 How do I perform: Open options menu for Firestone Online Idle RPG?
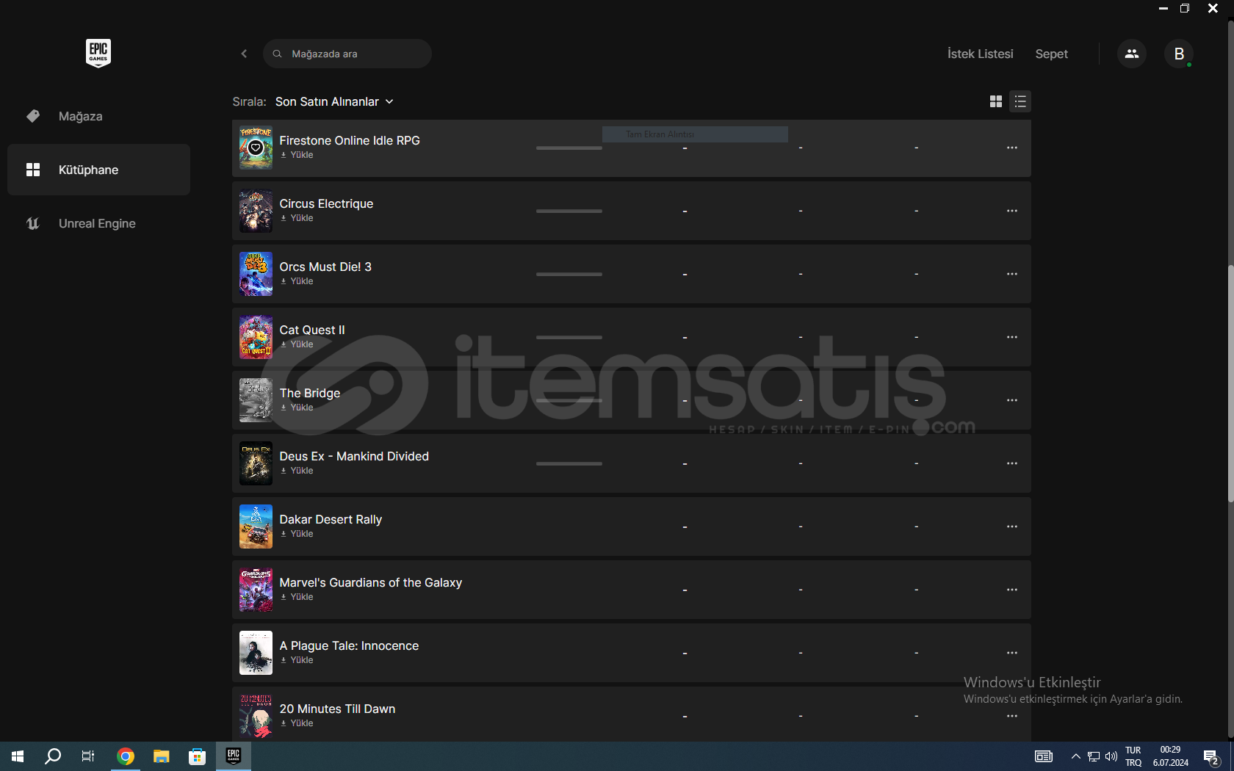[x=1011, y=148]
